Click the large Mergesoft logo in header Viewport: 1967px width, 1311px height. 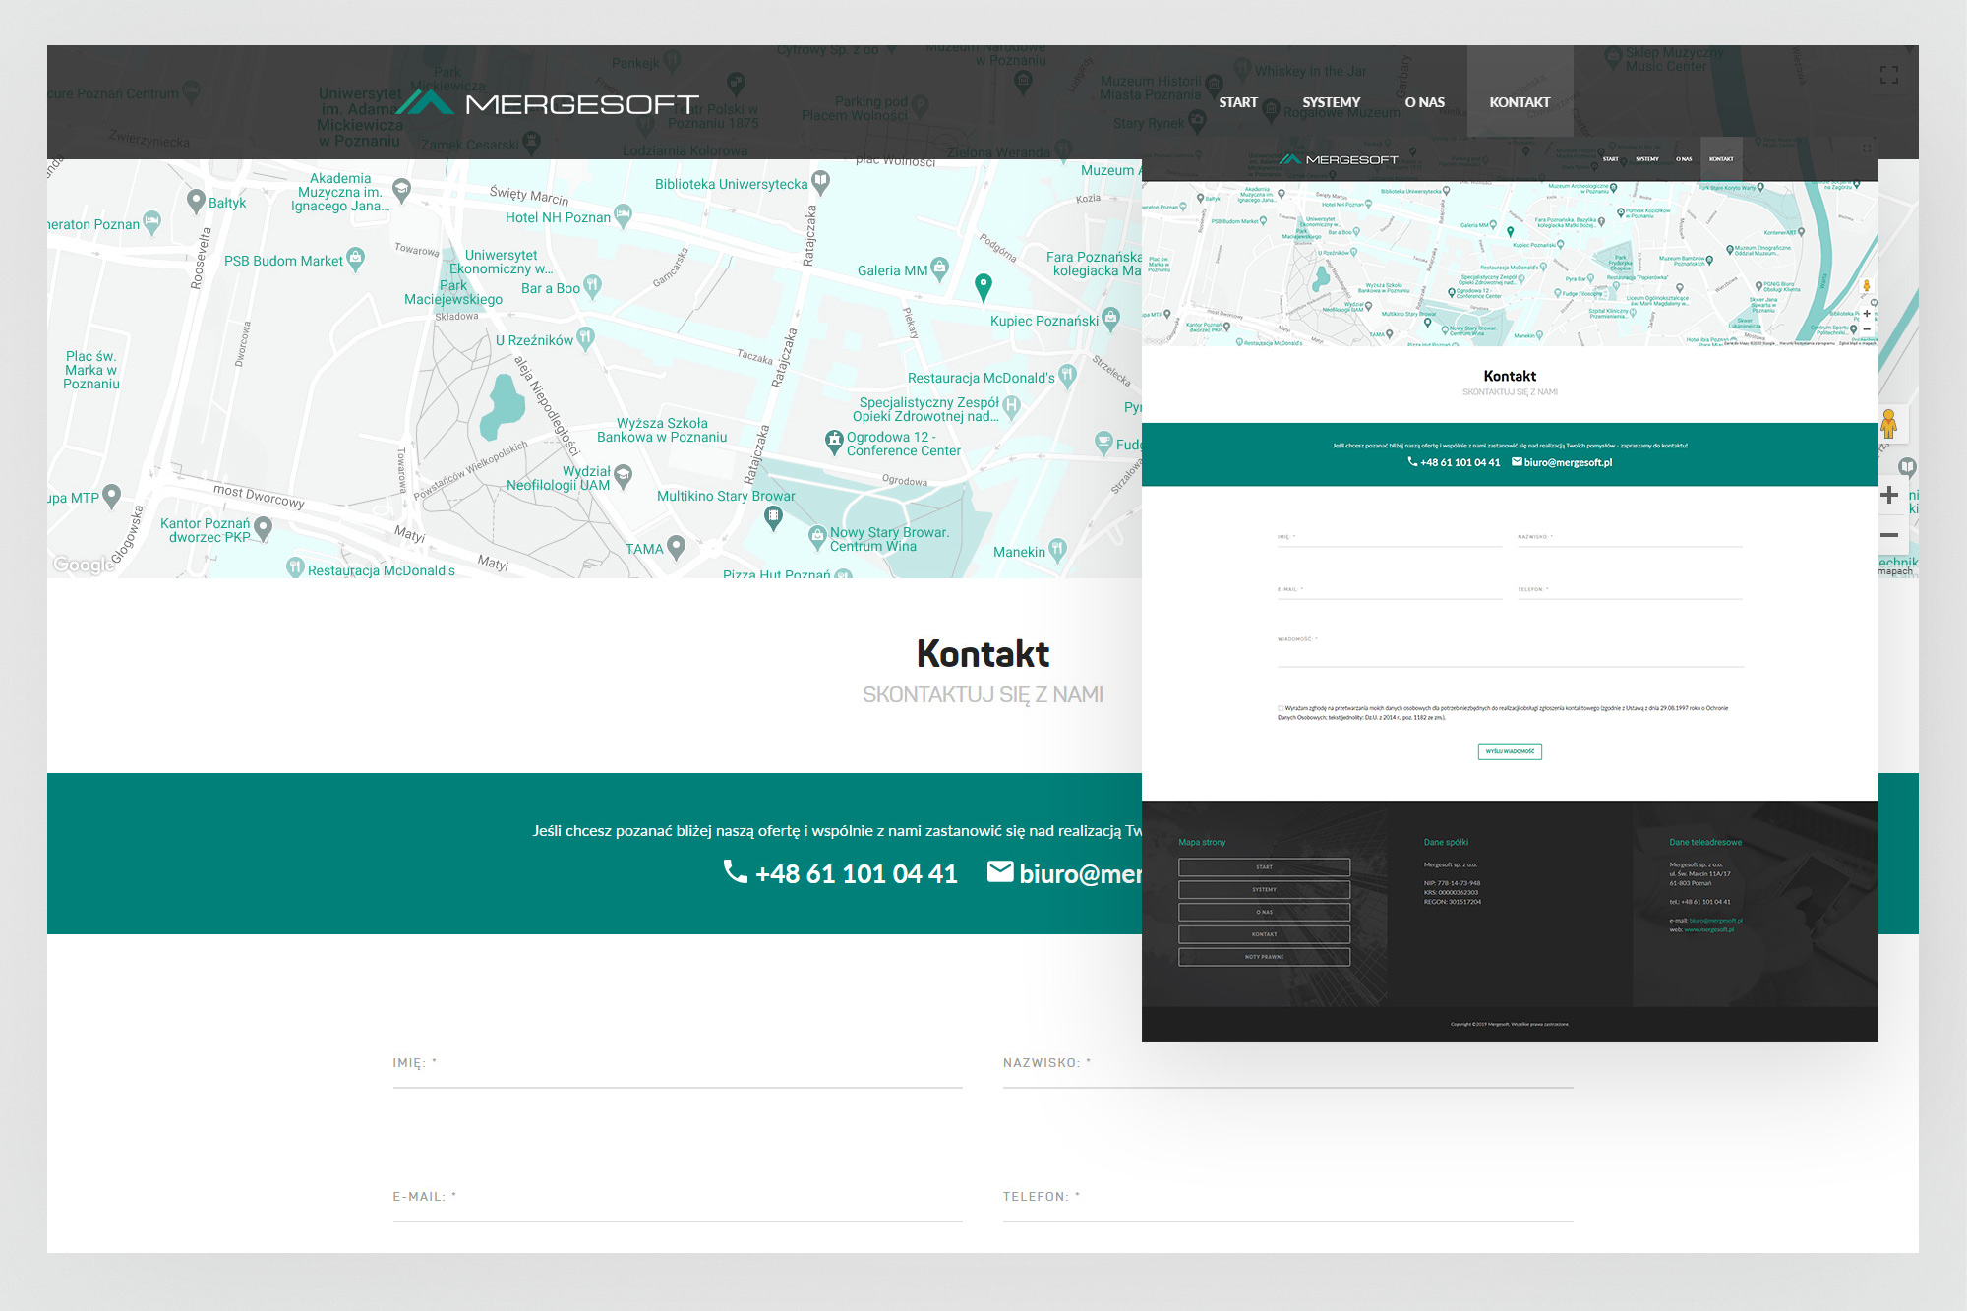tap(547, 102)
